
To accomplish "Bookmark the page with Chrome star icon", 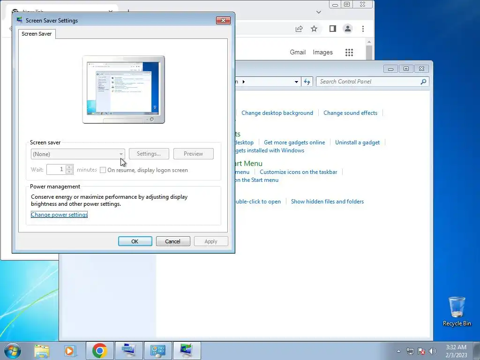I will click(x=314, y=29).
